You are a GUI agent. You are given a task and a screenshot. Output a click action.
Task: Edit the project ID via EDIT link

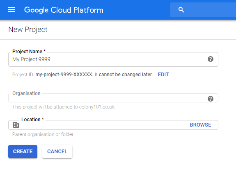[x=163, y=74]
